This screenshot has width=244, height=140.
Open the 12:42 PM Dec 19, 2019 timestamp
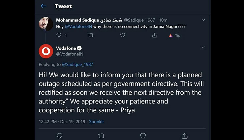click(62, 122)
